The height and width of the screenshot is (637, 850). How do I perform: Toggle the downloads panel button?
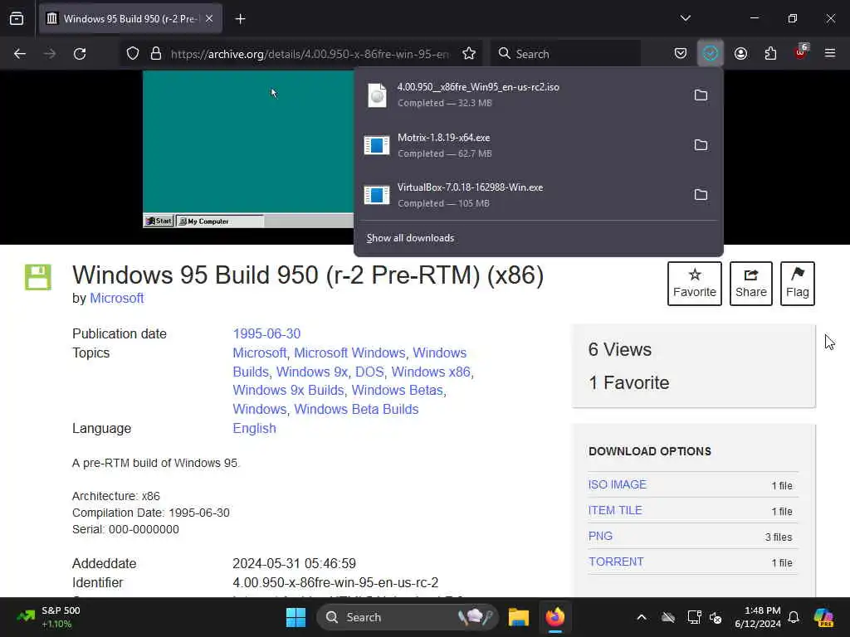coord(711,54)
